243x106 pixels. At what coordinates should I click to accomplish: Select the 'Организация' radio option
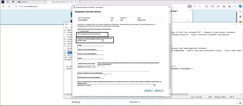point(78,31)
